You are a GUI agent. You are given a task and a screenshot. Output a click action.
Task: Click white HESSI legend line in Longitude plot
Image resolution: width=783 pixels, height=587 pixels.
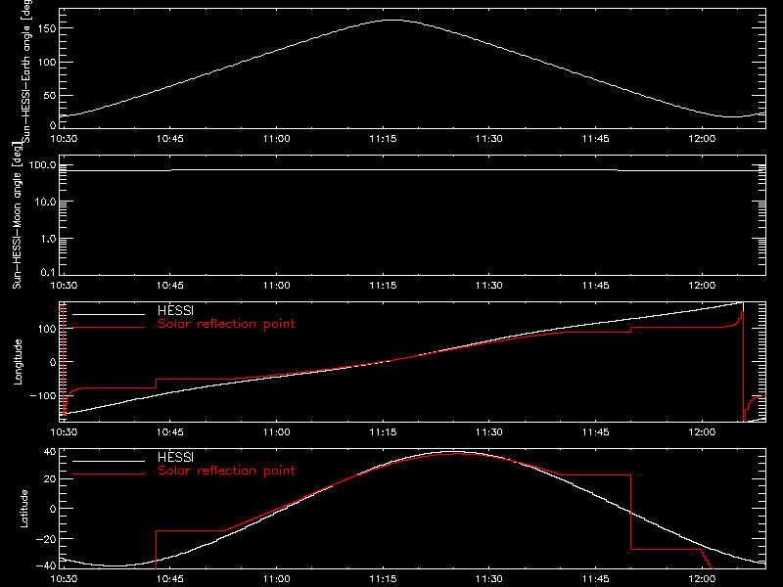(x=109, y=314)
